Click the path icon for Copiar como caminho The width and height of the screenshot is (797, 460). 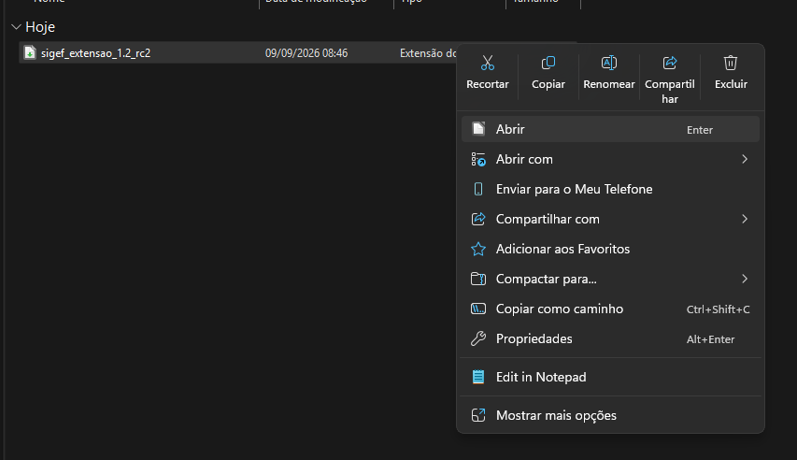478,309
